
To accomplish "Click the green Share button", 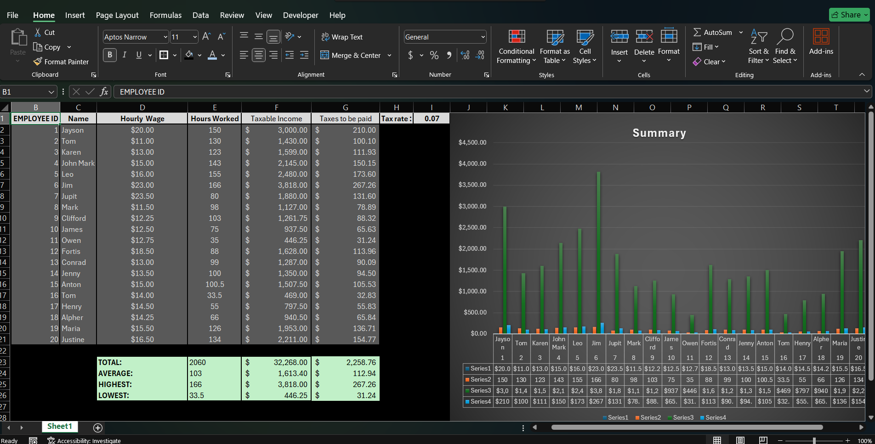I will click(x=849, y=15).
